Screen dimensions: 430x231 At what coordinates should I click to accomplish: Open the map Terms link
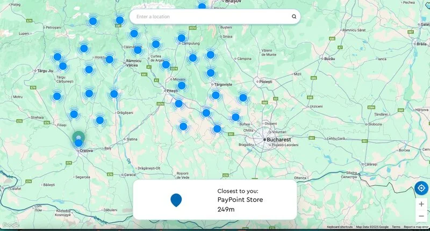tap(396, 227)
